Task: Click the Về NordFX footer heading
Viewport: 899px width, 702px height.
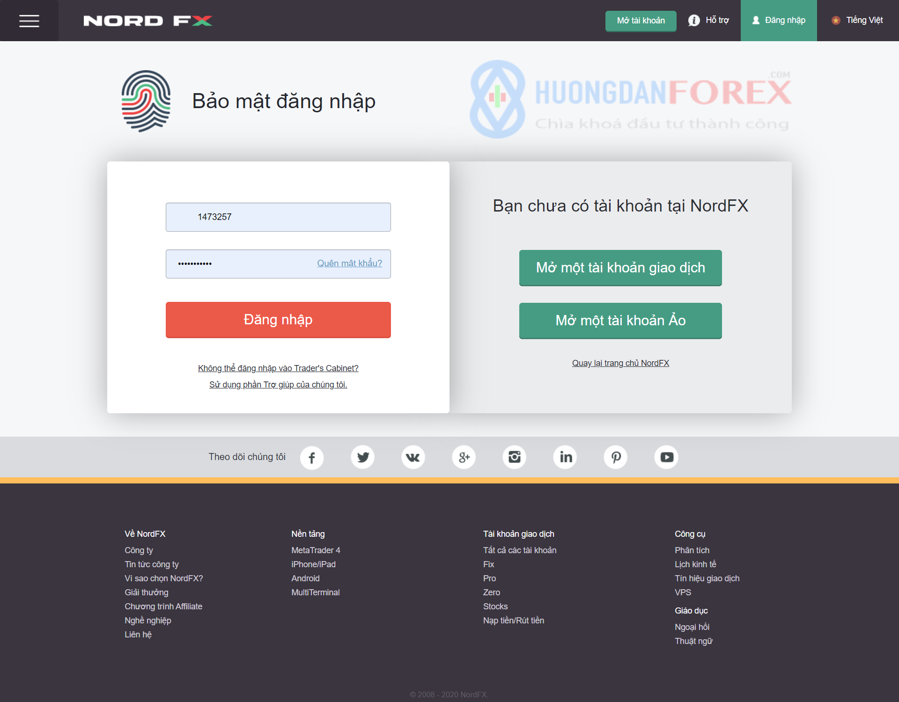Action: pos(145,534)
